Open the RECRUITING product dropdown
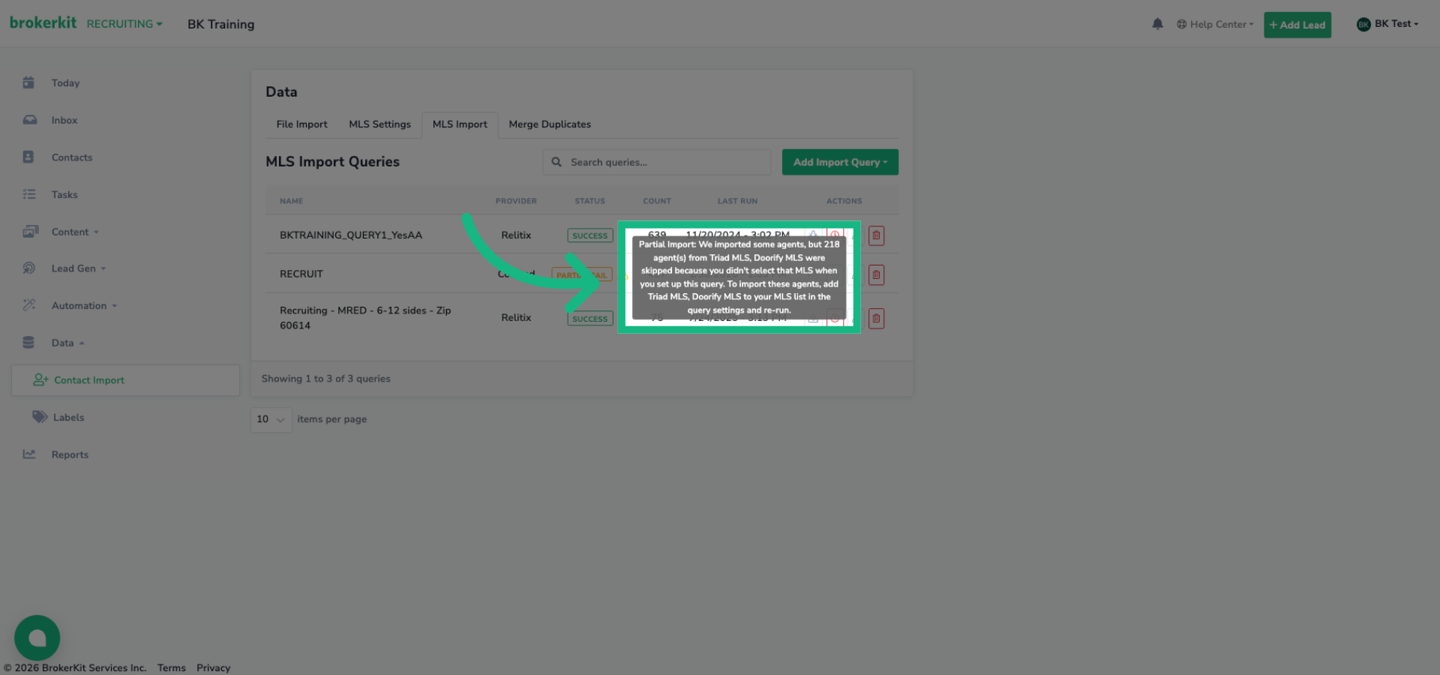 click(124, 24)
